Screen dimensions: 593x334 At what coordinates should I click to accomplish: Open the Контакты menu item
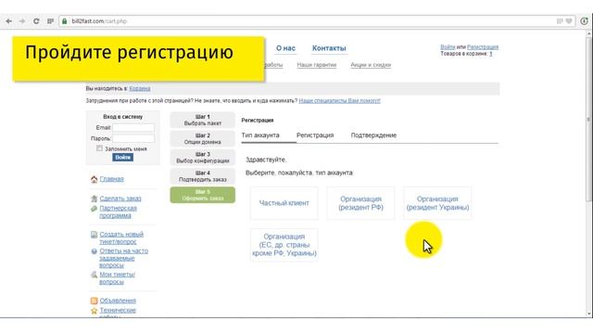[329, 48]
